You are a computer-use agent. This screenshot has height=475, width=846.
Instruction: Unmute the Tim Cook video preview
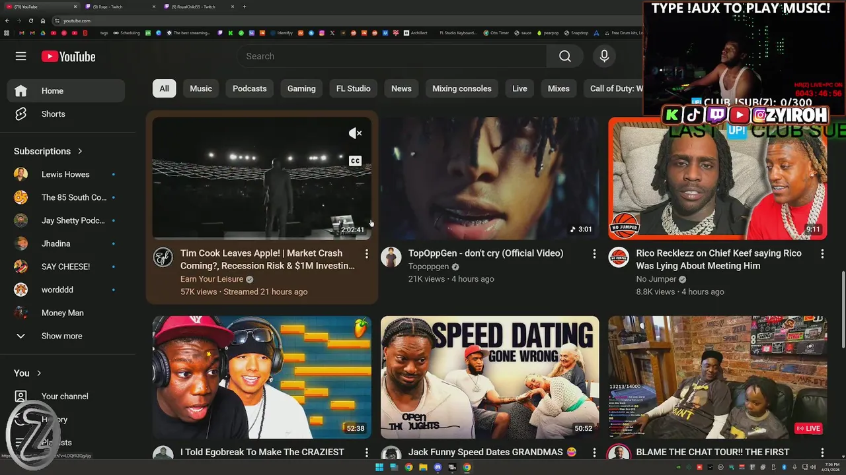pos(356,133)
